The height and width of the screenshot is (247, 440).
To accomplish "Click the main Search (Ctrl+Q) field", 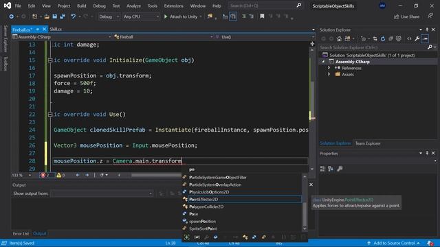I will coord(265,5).
